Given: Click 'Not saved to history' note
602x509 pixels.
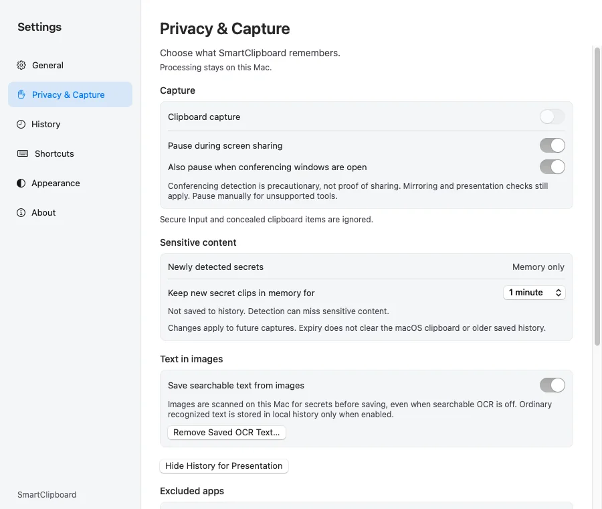Looking at the screenshot, I should [278, 311].
